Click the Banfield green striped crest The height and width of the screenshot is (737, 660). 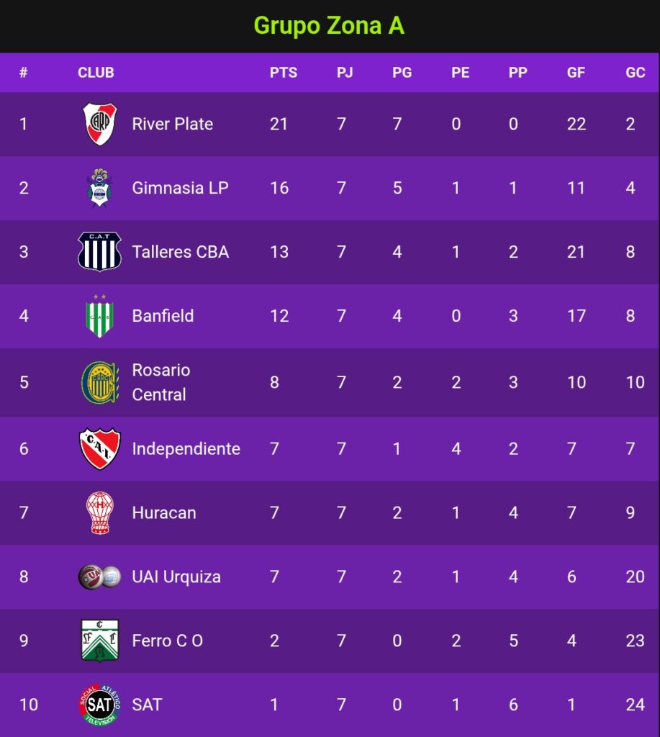[99, 316]
